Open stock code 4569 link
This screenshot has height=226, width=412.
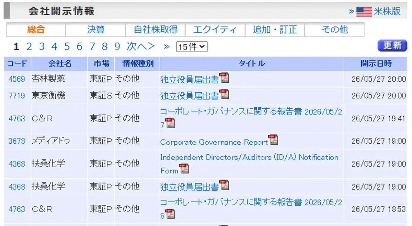[x=17, y=79]
